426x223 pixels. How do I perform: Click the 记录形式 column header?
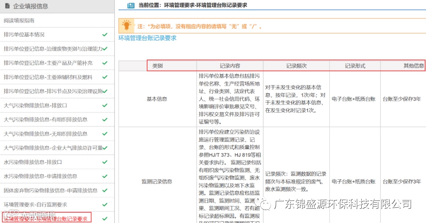coord(355,66)
